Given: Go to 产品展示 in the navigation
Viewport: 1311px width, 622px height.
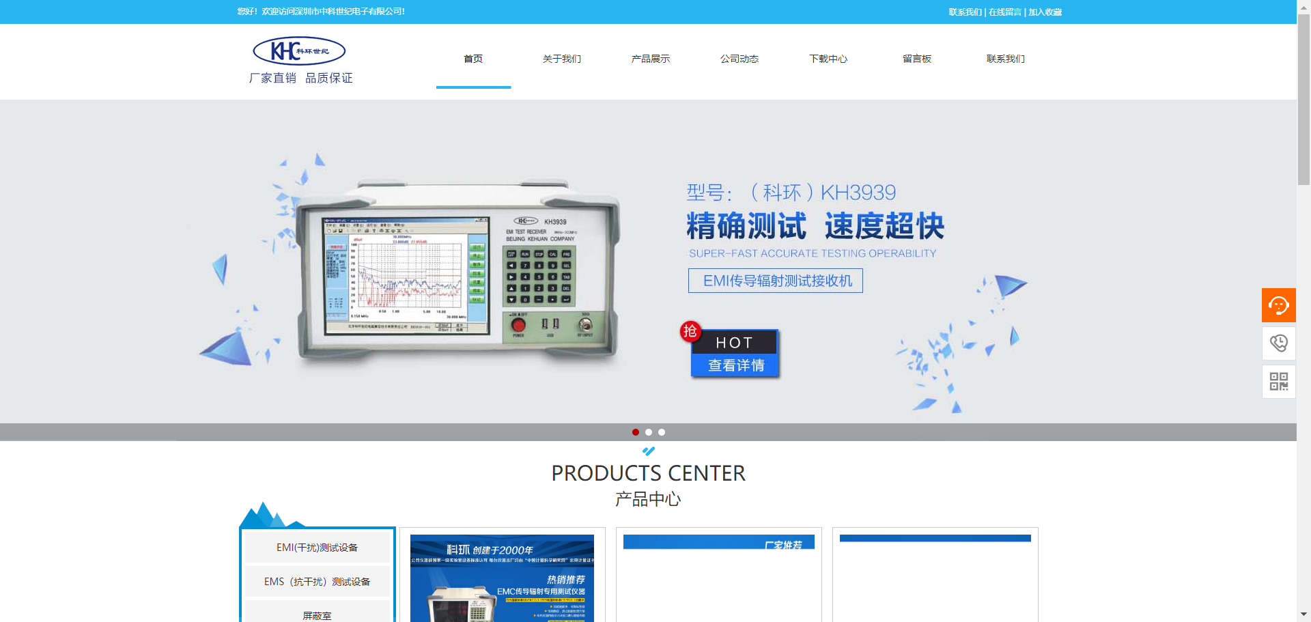Looking at the screenshot, I should pyautogui.click(x=650, y=59).
